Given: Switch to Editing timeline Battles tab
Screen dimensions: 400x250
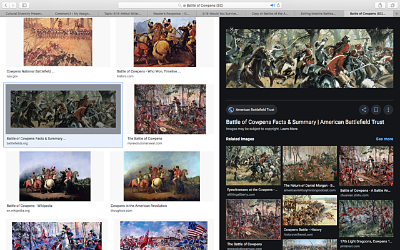Looking at the screenshot, I should [318, 14].
